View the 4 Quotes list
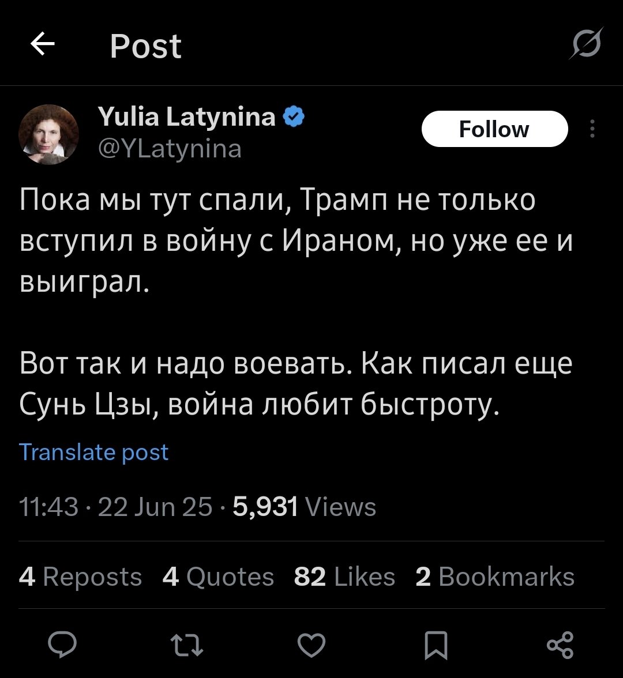Screen dimensions: 623x678 coord(218,576)
